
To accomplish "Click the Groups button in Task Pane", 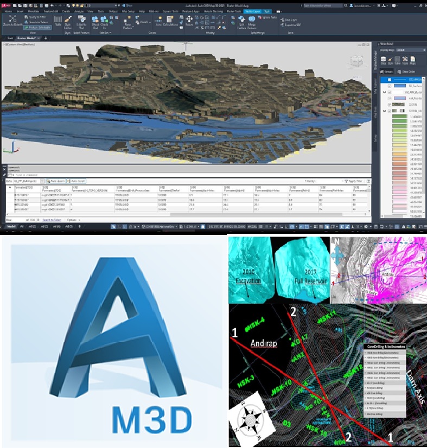I will (387, 72).
